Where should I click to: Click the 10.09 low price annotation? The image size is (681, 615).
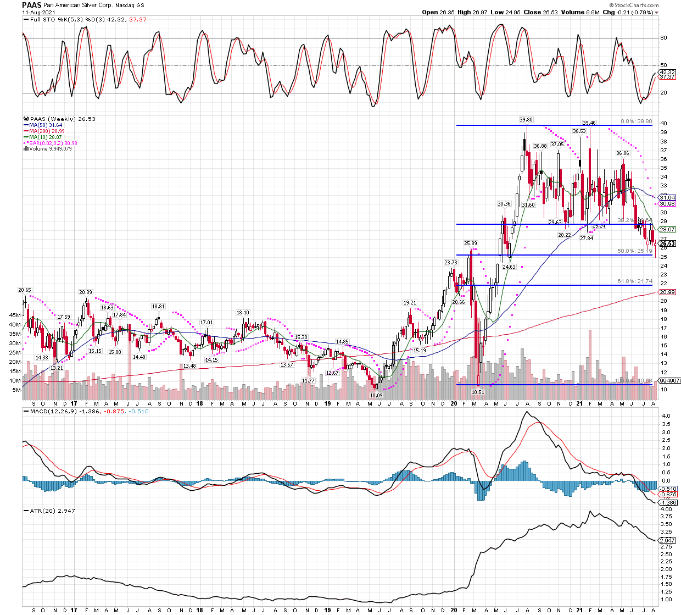point(376,395)
